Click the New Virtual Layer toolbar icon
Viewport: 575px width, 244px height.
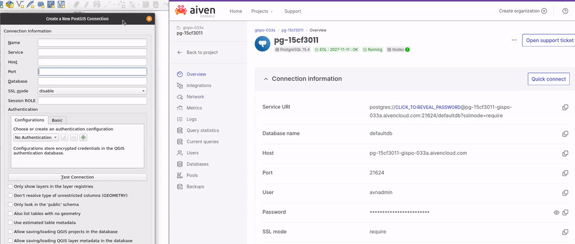click(61, 5)
